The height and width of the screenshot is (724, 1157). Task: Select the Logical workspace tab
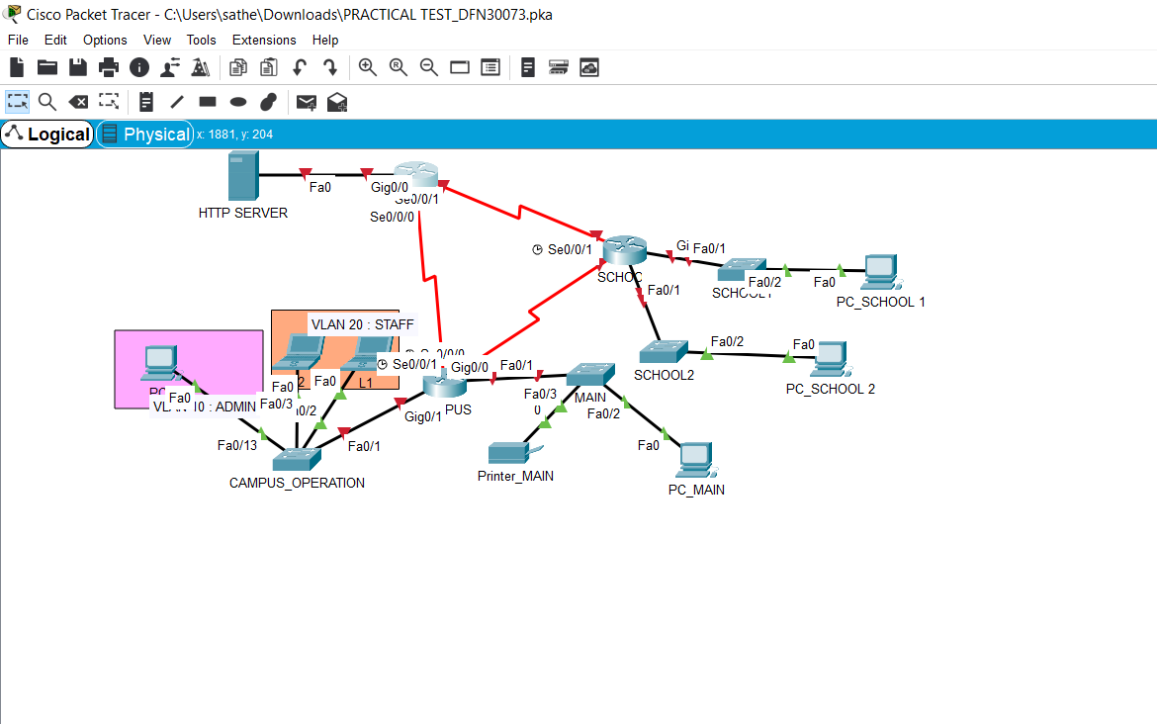(x=46, y=133)
